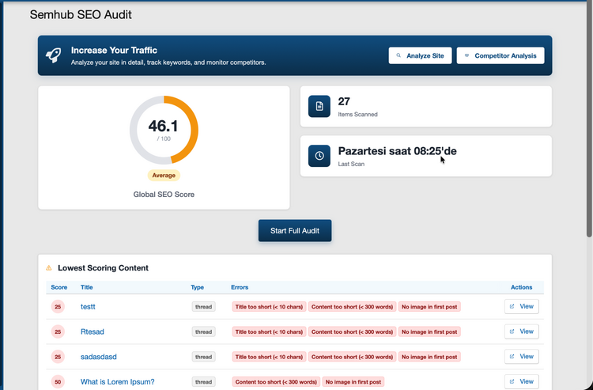Start the full audit
The image size is (593, 390).
pos(295,230)
